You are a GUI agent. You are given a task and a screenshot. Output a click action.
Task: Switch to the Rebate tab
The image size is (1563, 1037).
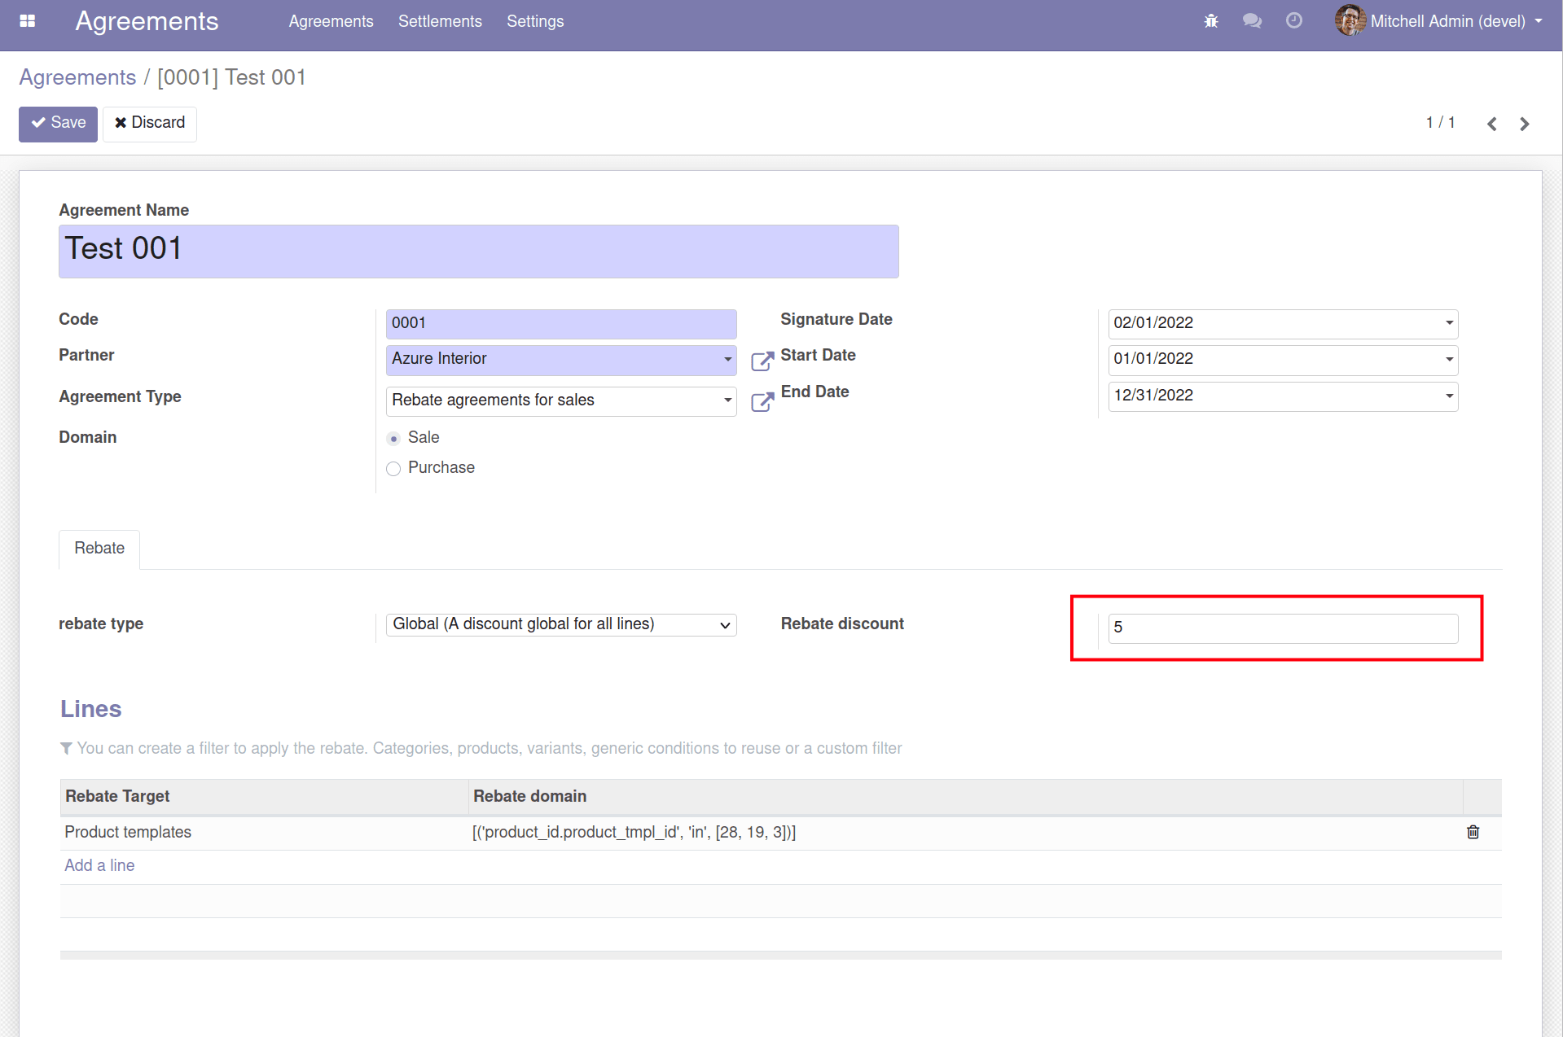99,548
